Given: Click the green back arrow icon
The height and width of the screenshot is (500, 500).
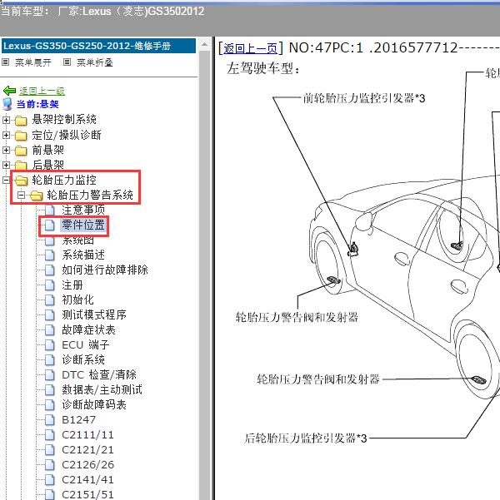Looking at the screenshot, I should pyautogui.click(x=9, y=91).
